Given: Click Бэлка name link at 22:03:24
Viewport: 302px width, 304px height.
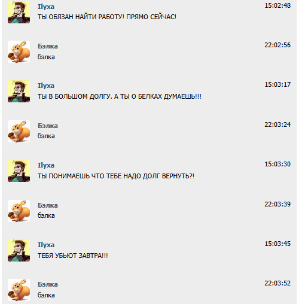Looking at the screenshot, I should pos(48,126).
